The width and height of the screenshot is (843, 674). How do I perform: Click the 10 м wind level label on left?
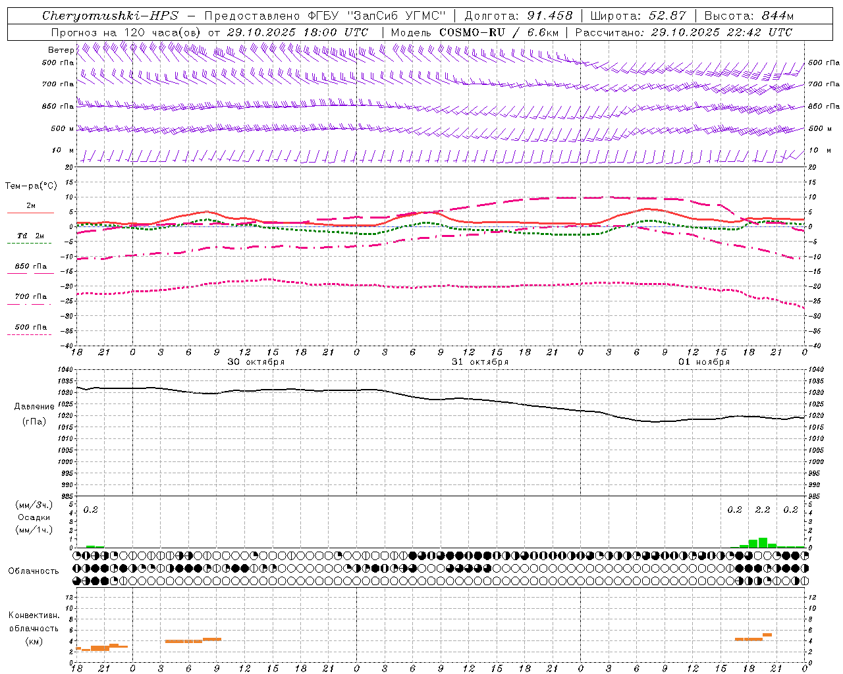tap(63, 151)
